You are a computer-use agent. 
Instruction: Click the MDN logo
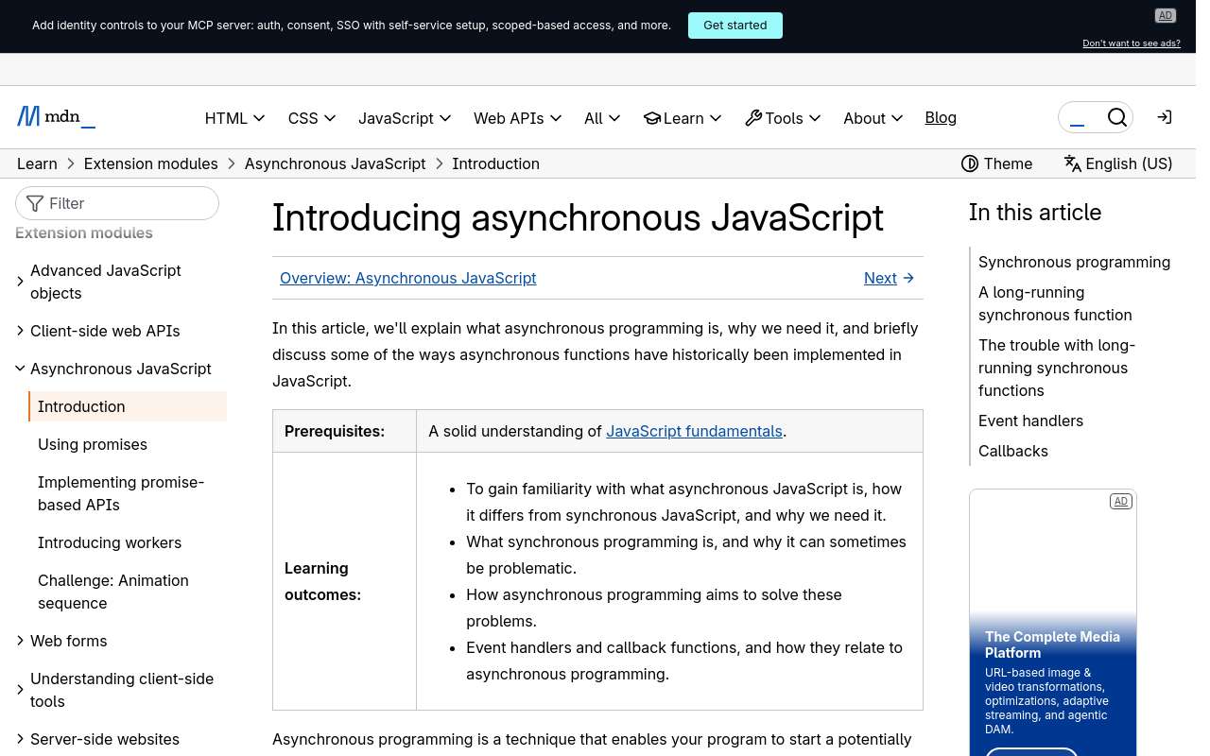pyautogui.click(x=56, y=117)
